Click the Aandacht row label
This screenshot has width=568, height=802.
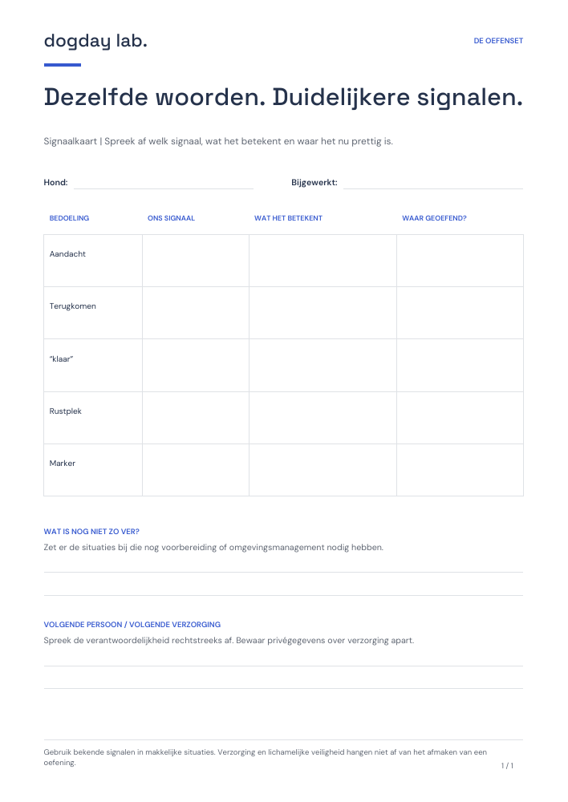click(x=67, y=253)
